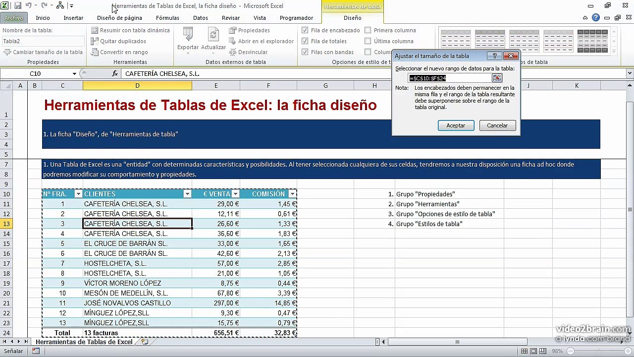
Task: Enable Primera columna checkbox
Action: tap(368, 30)
